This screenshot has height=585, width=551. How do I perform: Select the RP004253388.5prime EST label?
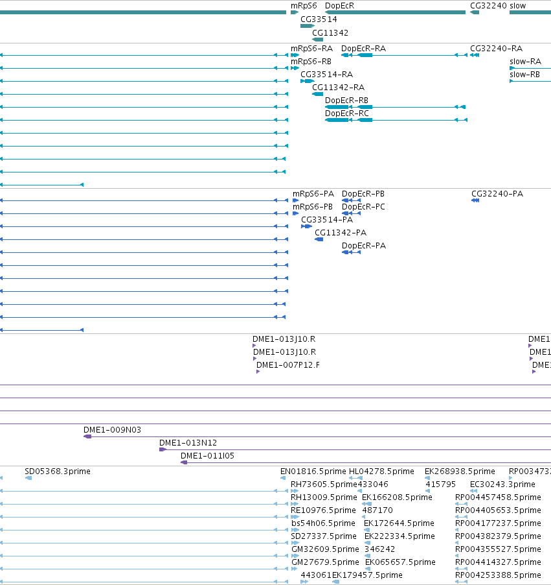[498, 575]
